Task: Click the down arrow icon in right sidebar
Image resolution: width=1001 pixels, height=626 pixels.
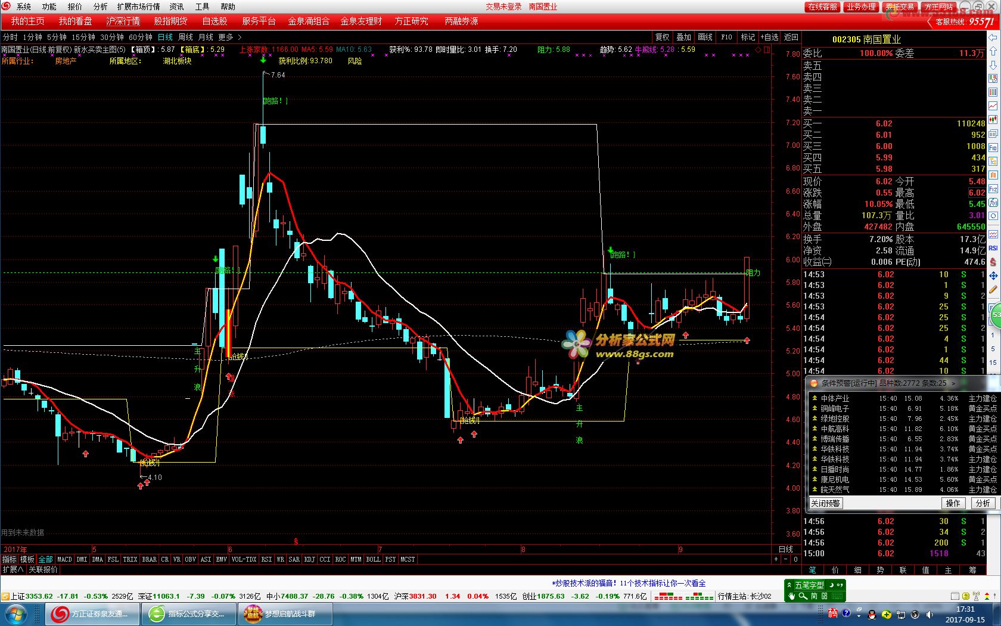Action: 993,65
